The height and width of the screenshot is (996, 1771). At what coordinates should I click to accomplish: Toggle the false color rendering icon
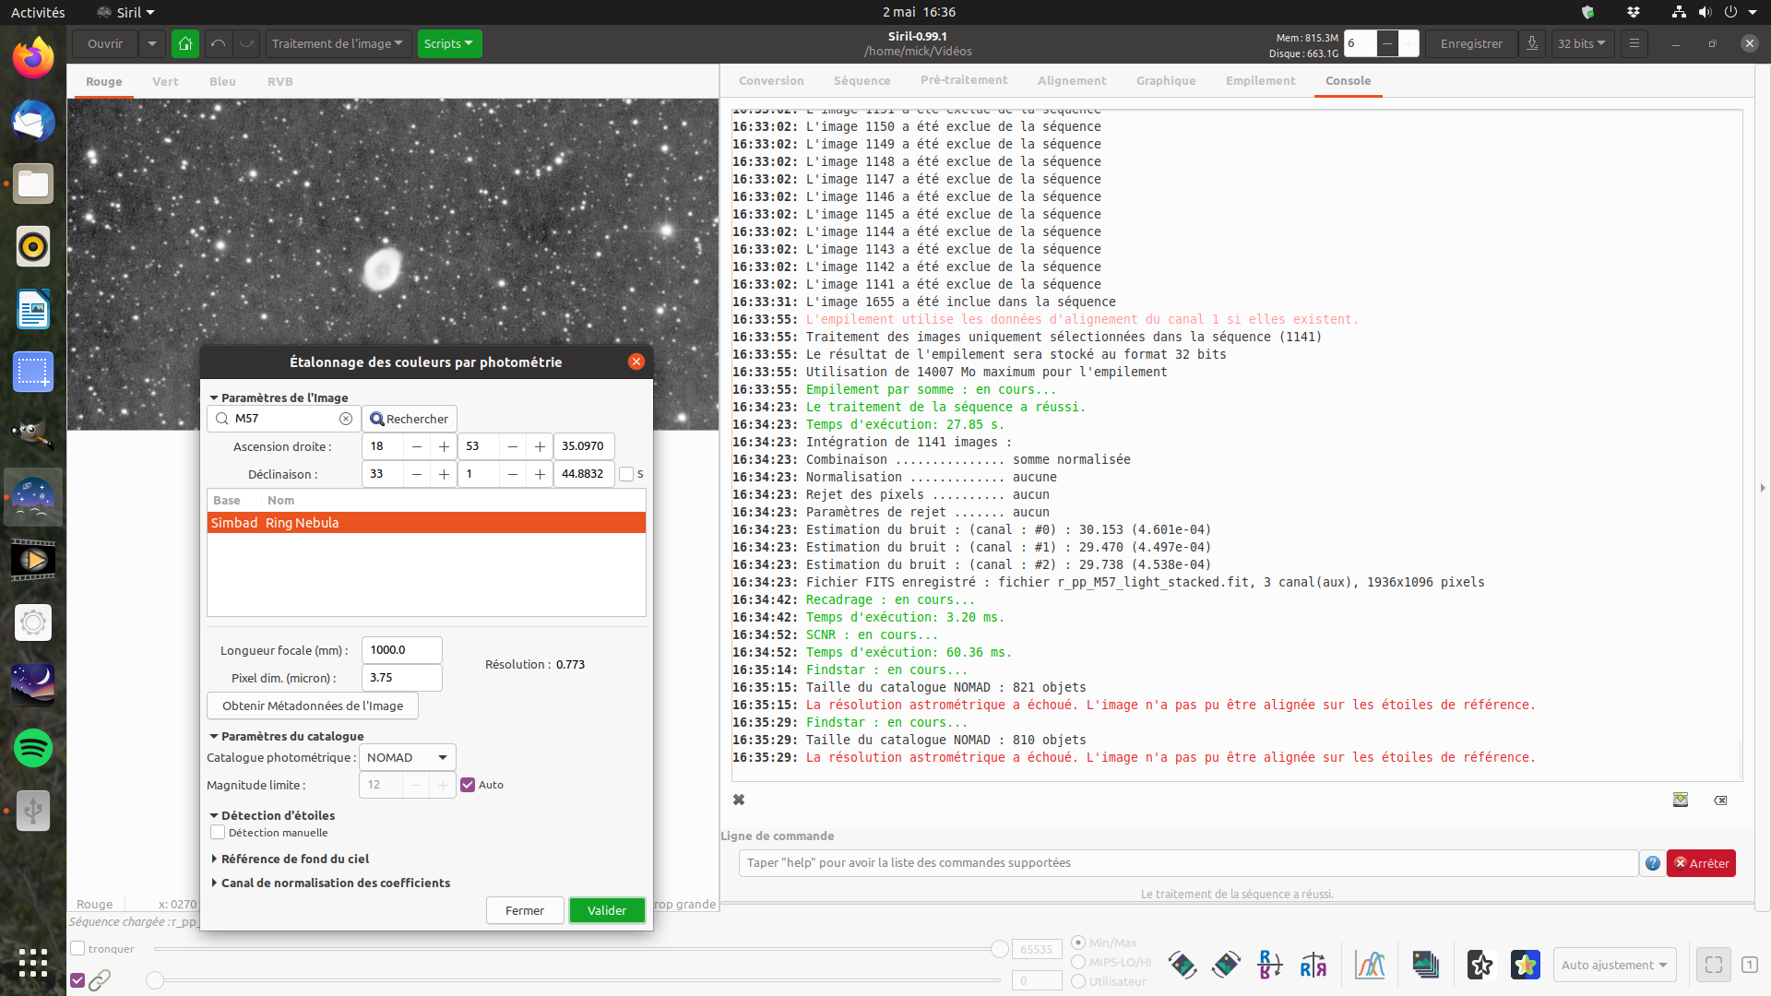pyautogui.click(x=1525, y=965)
